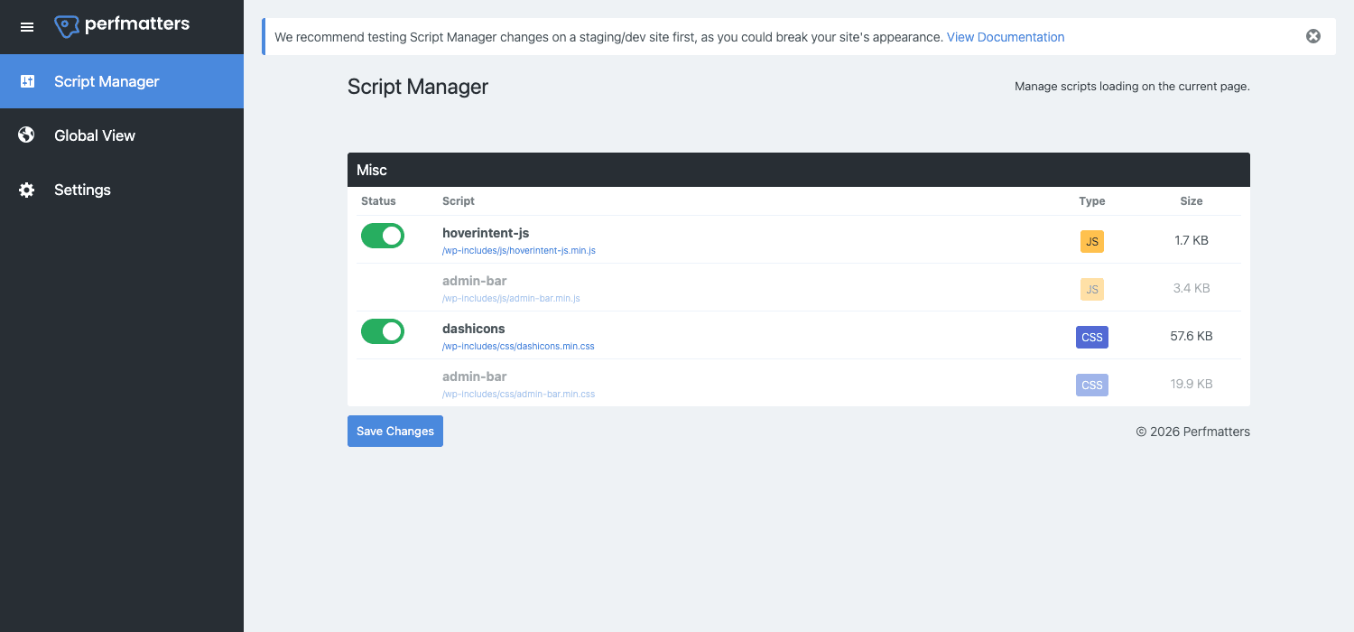Click the 3.4 KB size value
This screenshot has height=632, width=1354.
[1192, 288]
